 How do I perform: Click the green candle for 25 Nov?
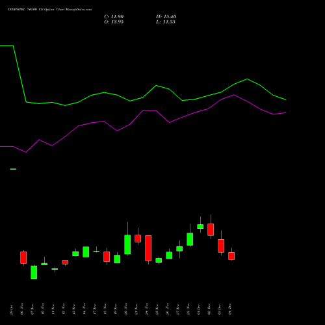point(159,260)
